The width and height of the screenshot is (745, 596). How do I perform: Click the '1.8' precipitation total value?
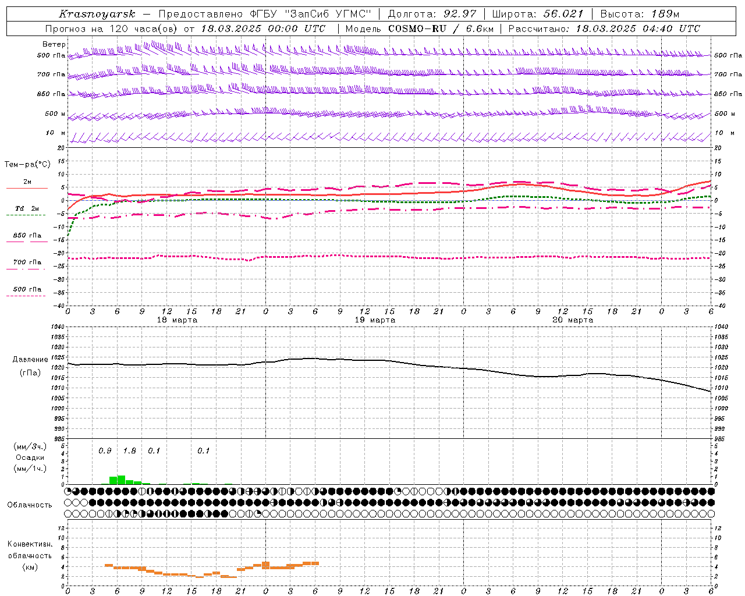coord(129,451)
